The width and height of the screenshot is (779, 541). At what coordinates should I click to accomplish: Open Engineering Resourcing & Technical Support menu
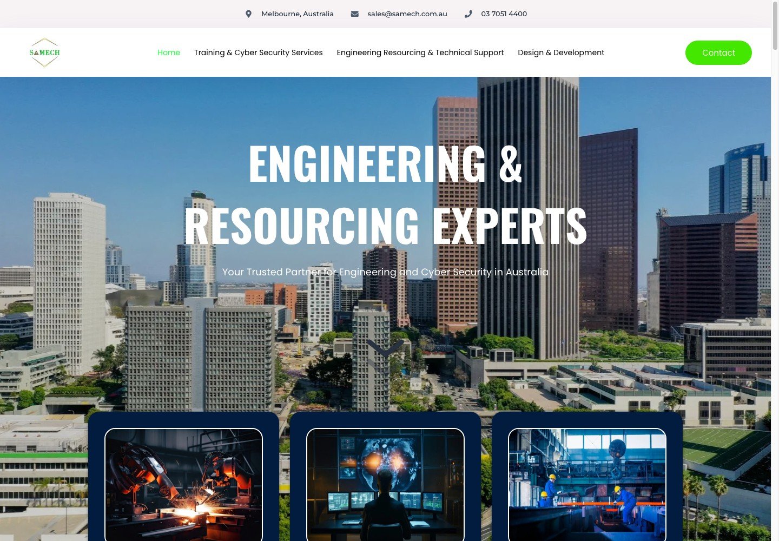(x=420, y=52)
